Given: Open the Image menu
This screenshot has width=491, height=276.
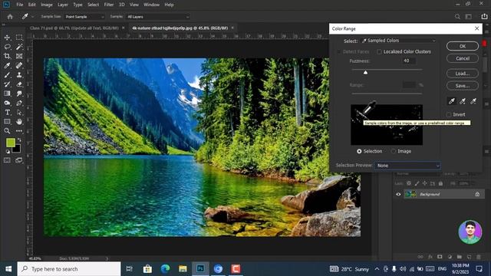Looking at the screenshot, I should click(47, 5).
